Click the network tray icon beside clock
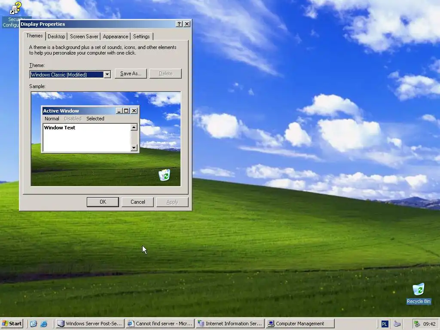 tap(417, 324)
